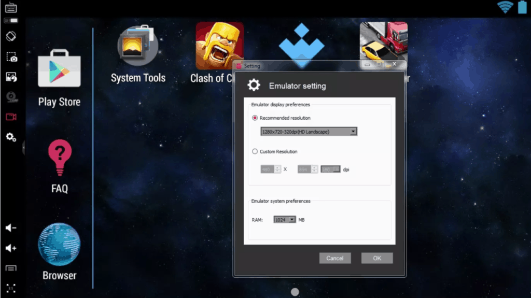Viewport: 531px width, 298px height.
Task: Click the 'Emulator system preferences' label
Action: coord(281,201)
